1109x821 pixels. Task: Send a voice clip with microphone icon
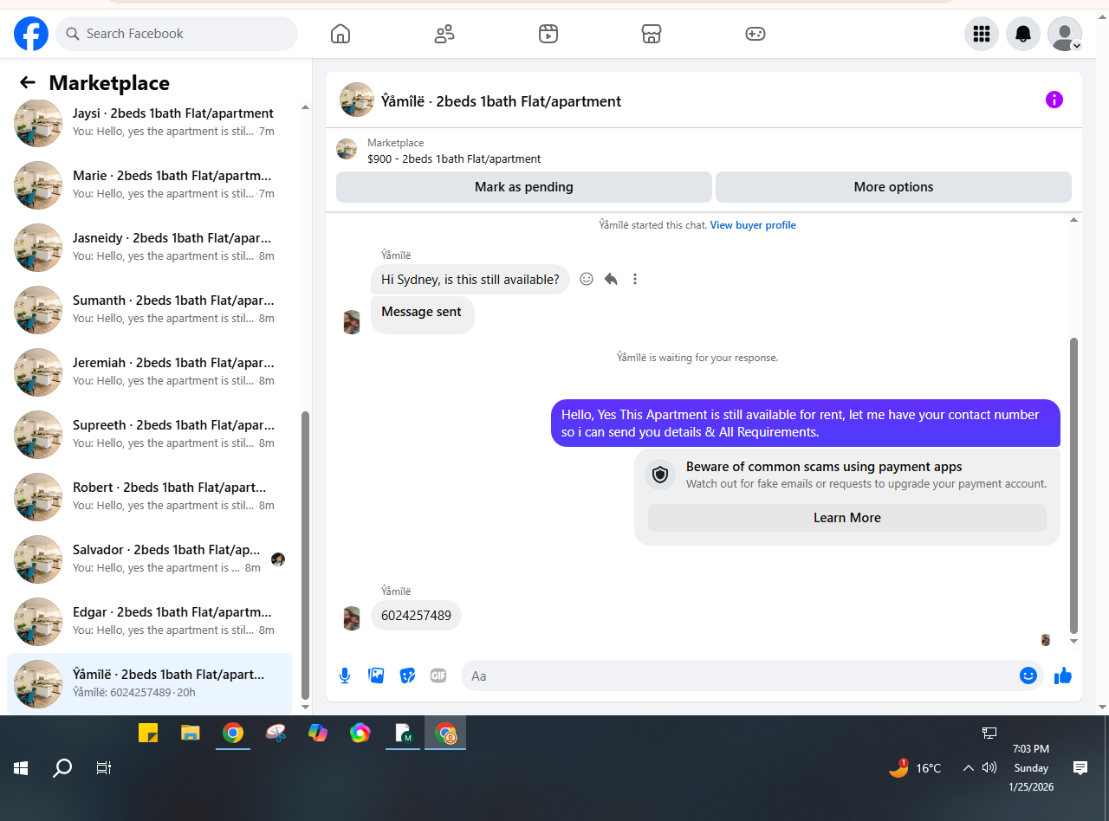tap(345, 676)
